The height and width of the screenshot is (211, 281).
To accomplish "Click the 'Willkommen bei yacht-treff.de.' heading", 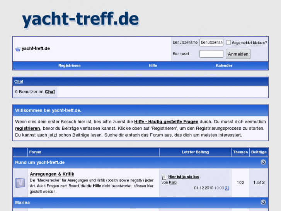I will pyautogui.click(x=48, y=110).
